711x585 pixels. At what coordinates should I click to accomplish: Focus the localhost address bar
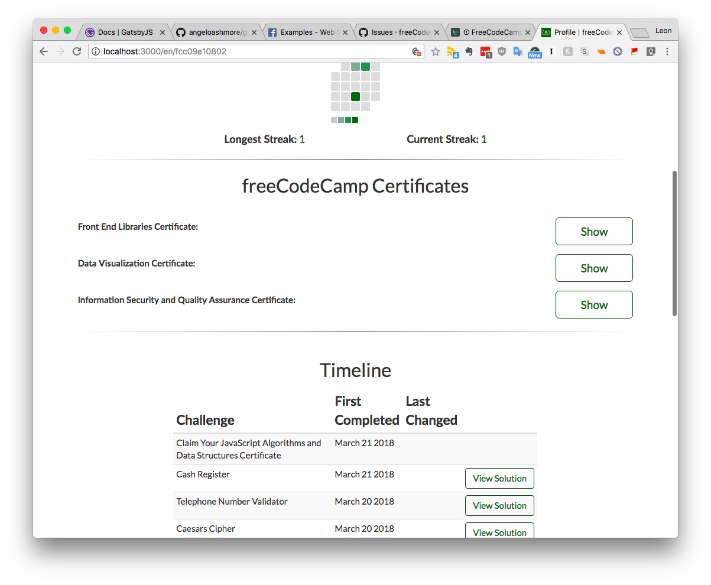256,51
